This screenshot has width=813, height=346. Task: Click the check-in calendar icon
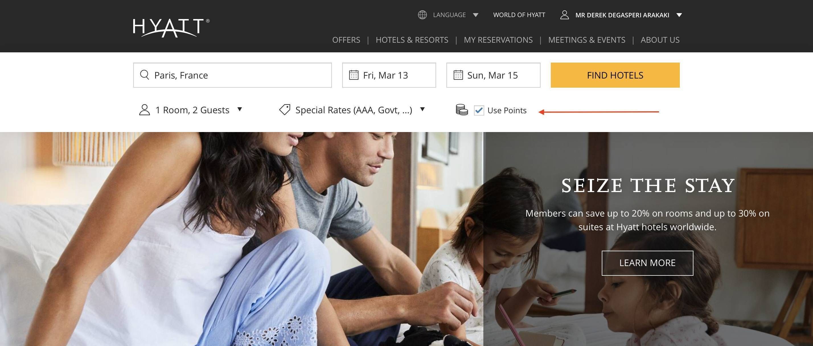pos(354,75)
